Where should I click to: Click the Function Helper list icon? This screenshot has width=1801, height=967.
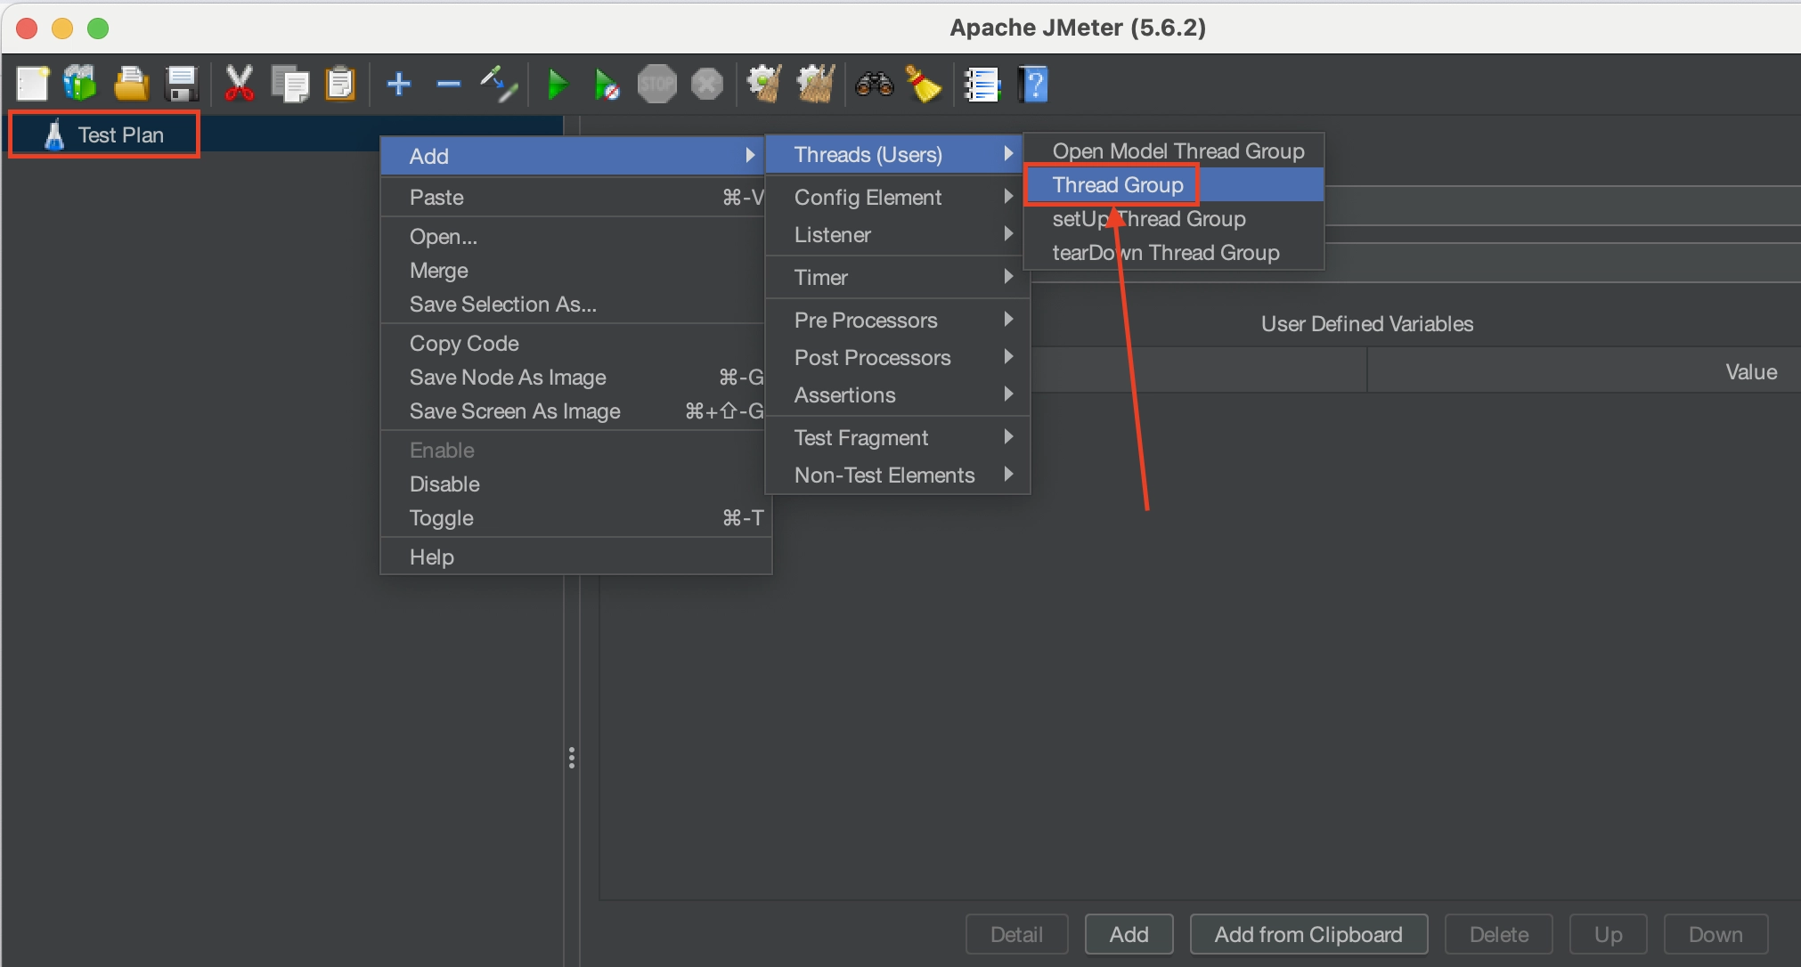point(982,85)
